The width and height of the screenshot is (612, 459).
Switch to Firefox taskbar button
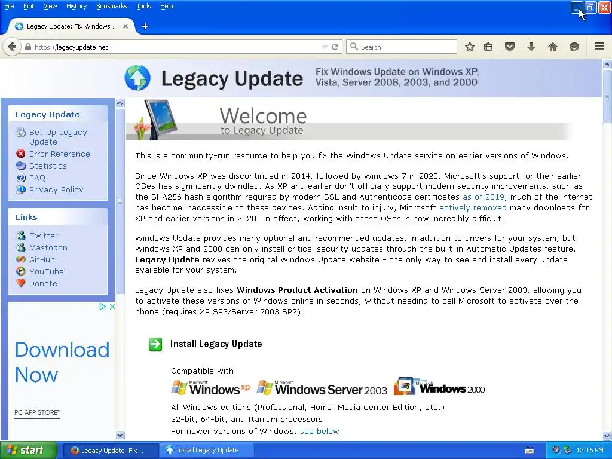(x=110, y=451)
